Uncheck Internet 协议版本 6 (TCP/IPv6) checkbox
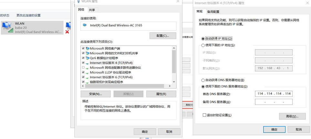The width and height of the screenshot is (311, 139). [83, 77]
